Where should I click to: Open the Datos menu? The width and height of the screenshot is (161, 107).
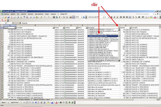click(47, 14)
